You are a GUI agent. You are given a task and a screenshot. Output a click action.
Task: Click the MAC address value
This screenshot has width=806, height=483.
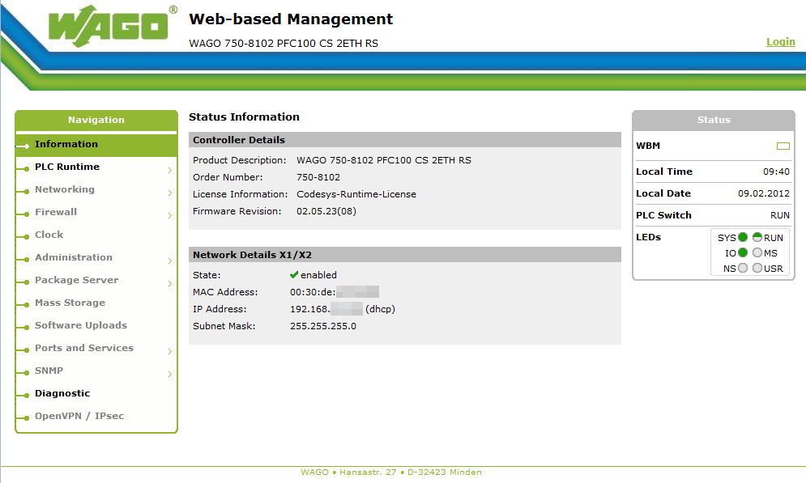(334, 292)
